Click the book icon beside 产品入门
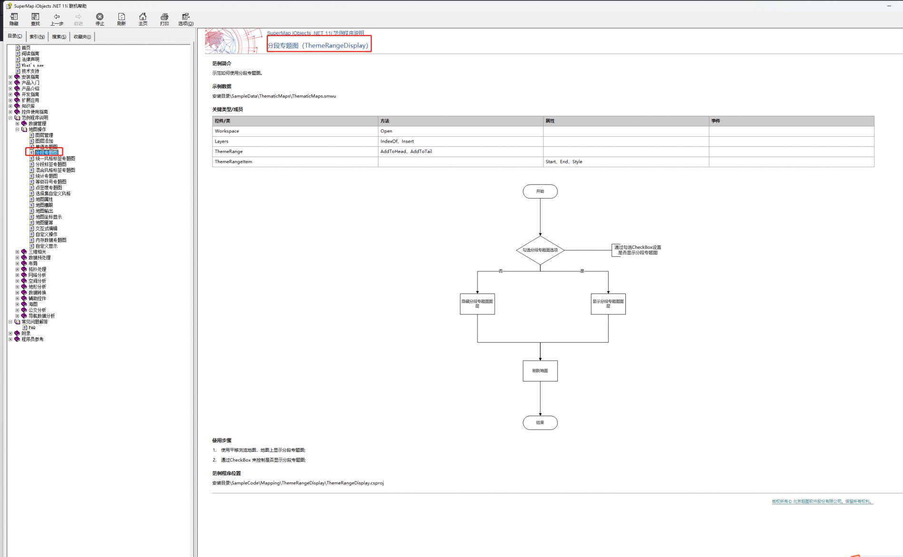 (17, 83)
